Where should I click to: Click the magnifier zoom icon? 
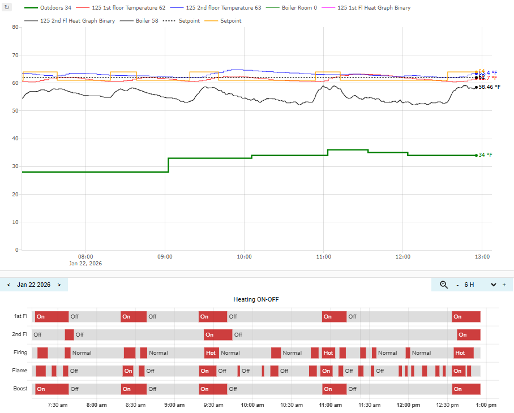pyautogui.click(x=443, y=285)
